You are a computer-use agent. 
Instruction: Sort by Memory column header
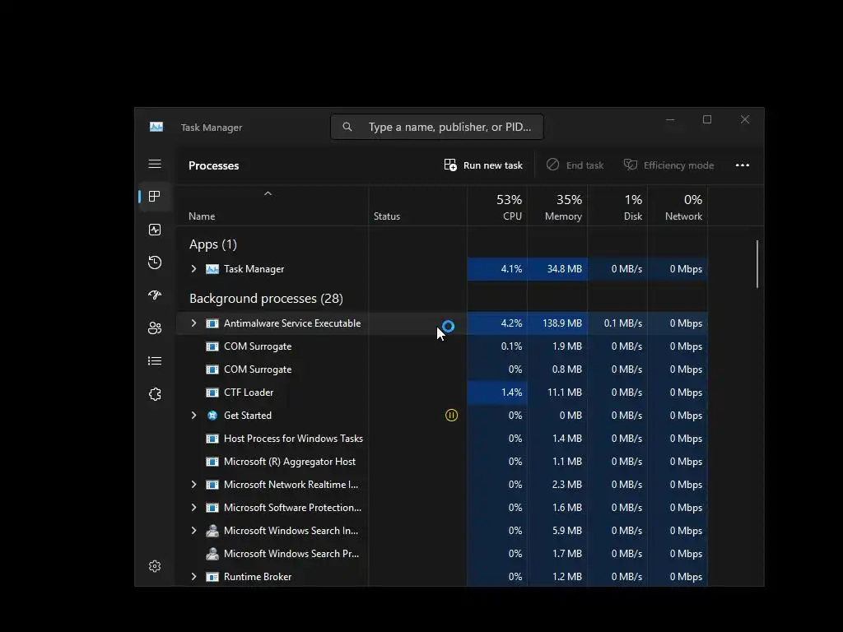pos(557,207)
